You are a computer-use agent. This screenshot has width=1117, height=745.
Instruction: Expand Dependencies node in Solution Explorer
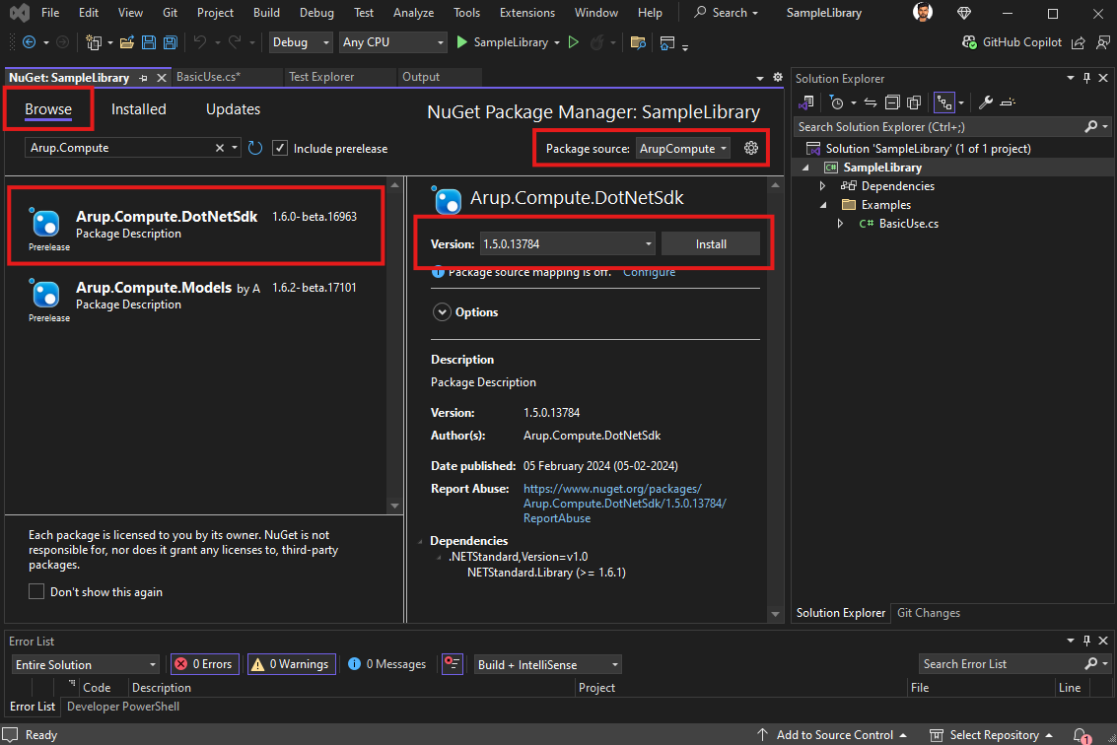823,186
